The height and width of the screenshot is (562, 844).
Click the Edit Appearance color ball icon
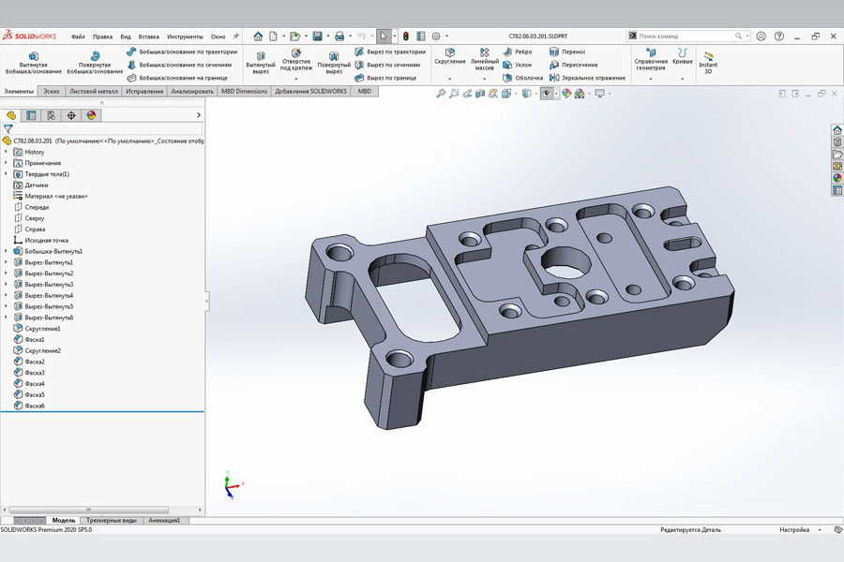click(x=566, y=94)
